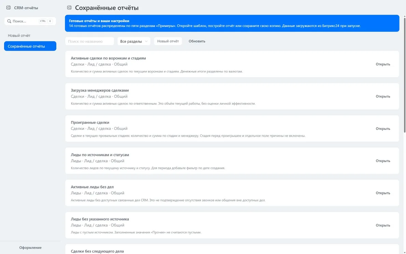The image size is (406, 254).
Task: Select Сохранённые отчёты in the sidebar
Action: point(30,46)
